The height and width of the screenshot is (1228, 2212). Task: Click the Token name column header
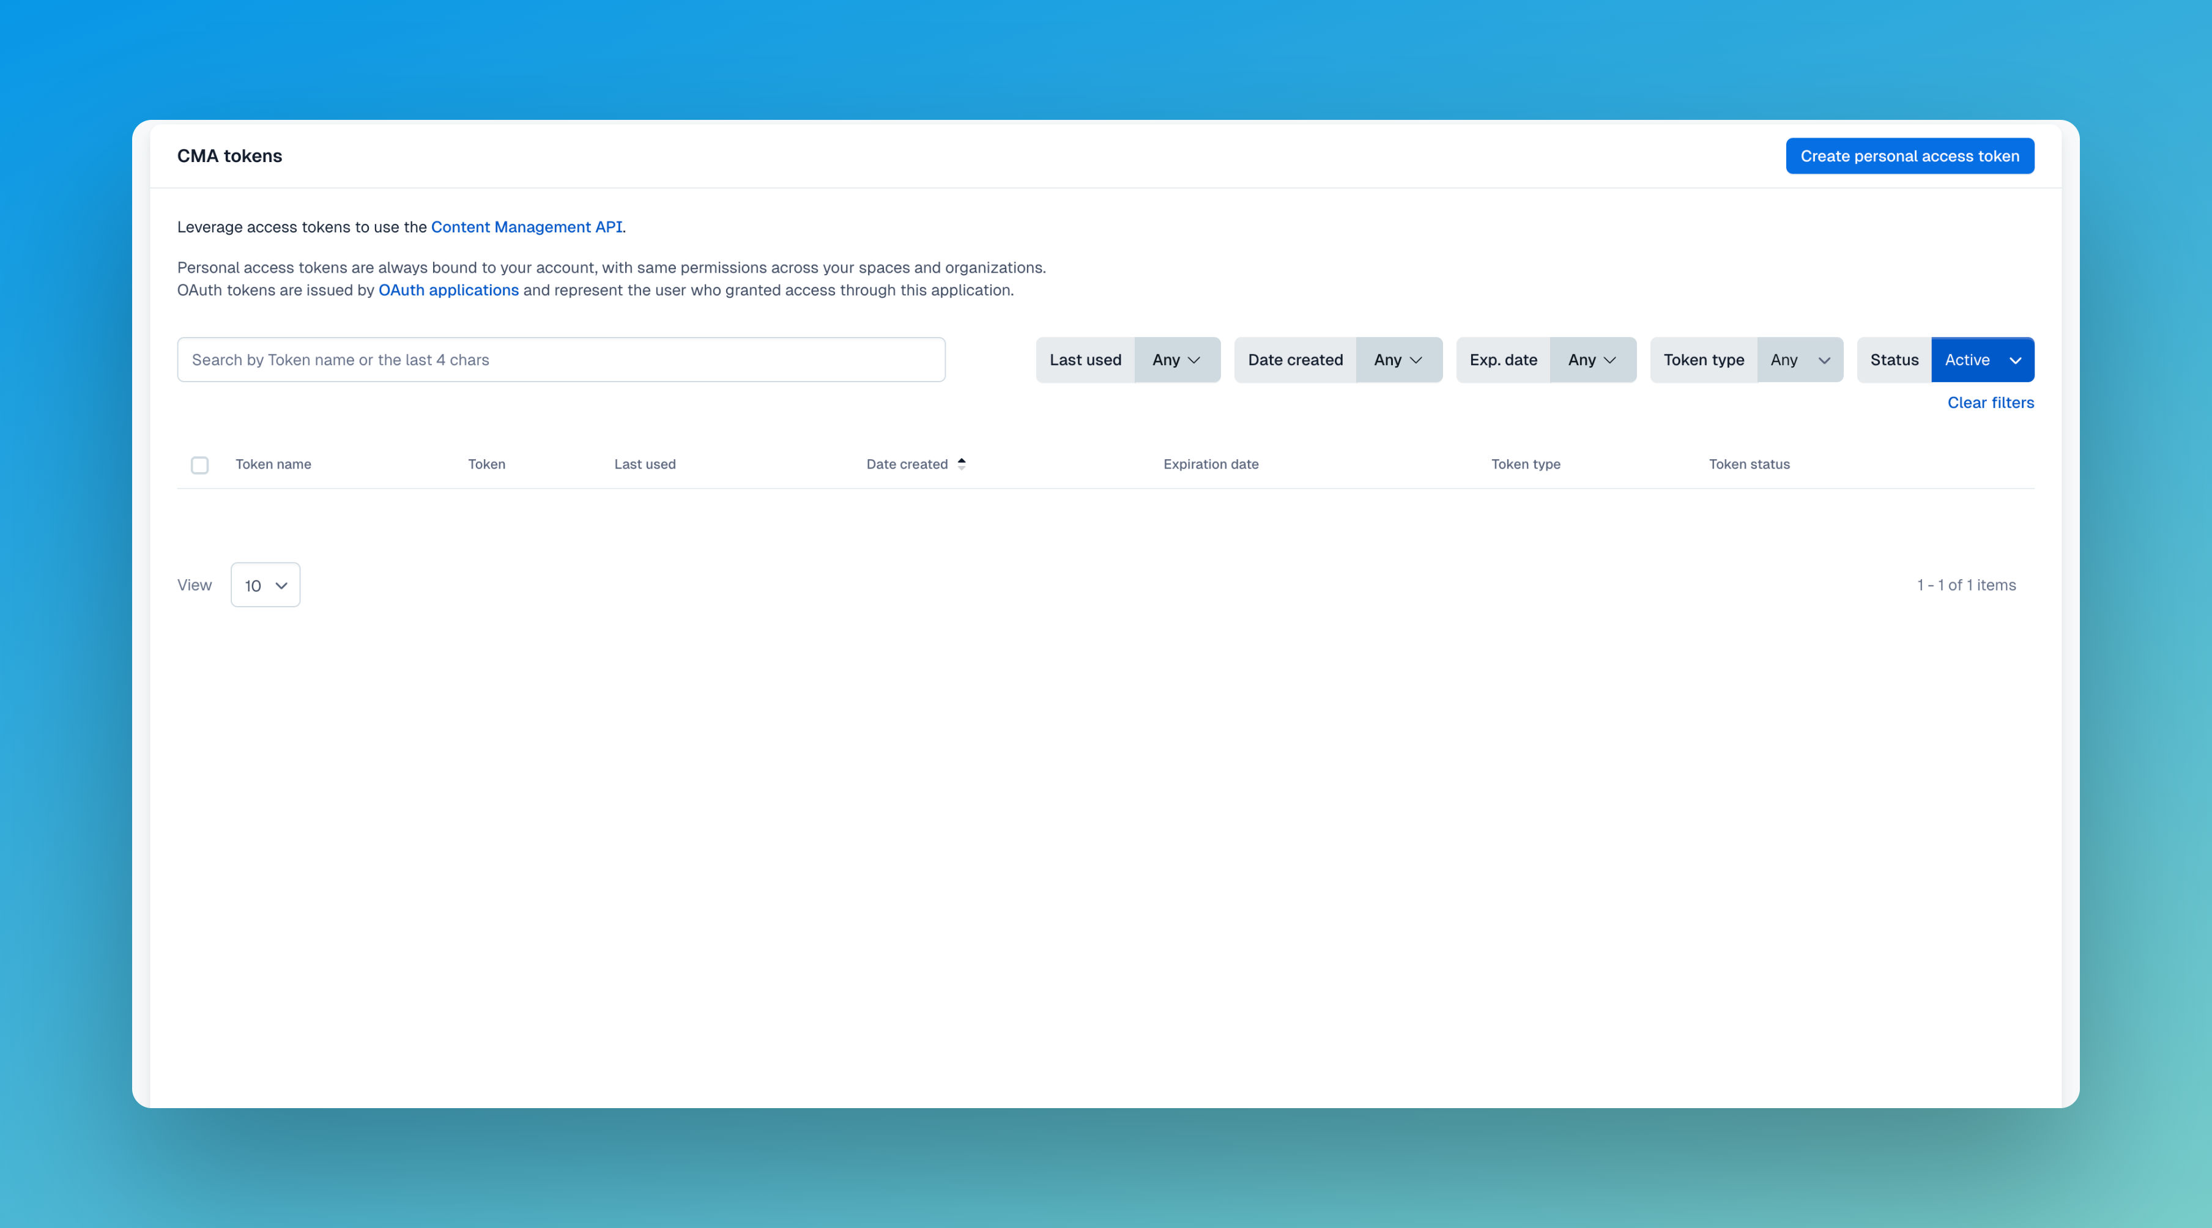coord(273,465)
